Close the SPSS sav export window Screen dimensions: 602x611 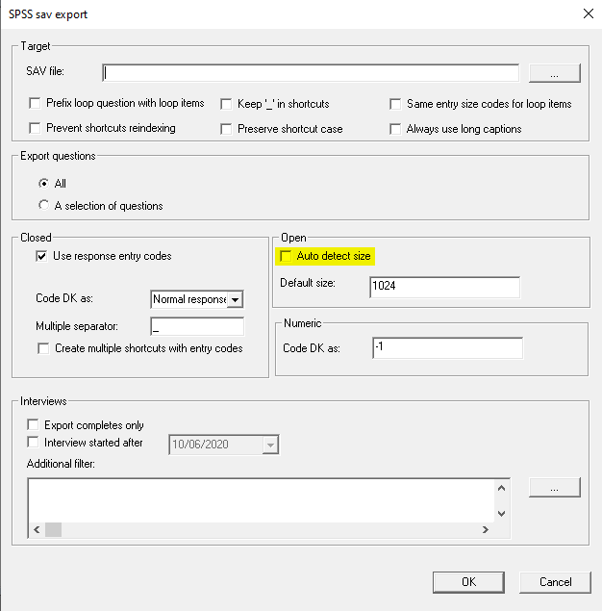(589, 13)
